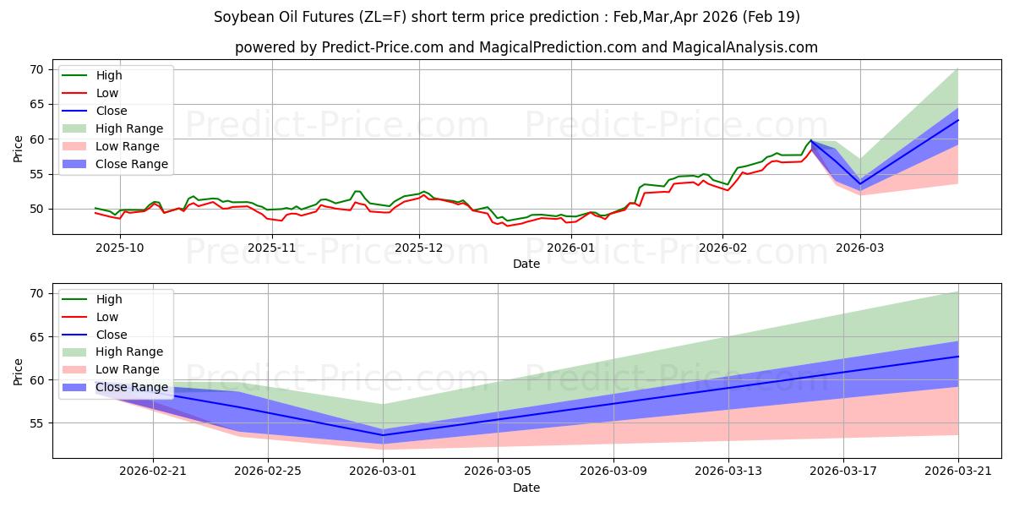The height and width of the screenshot is (507, 1014).
Task: Click the Price y-axis label of top chart
Action: 19,149
